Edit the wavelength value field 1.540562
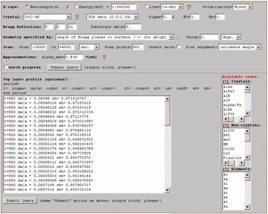Image resolution: width=268 pixels, height=214 pixels. point(124,7)
